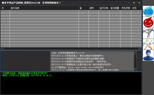Click the ID column header
This screenshot has height=95, width=154.
click(3, 8)
